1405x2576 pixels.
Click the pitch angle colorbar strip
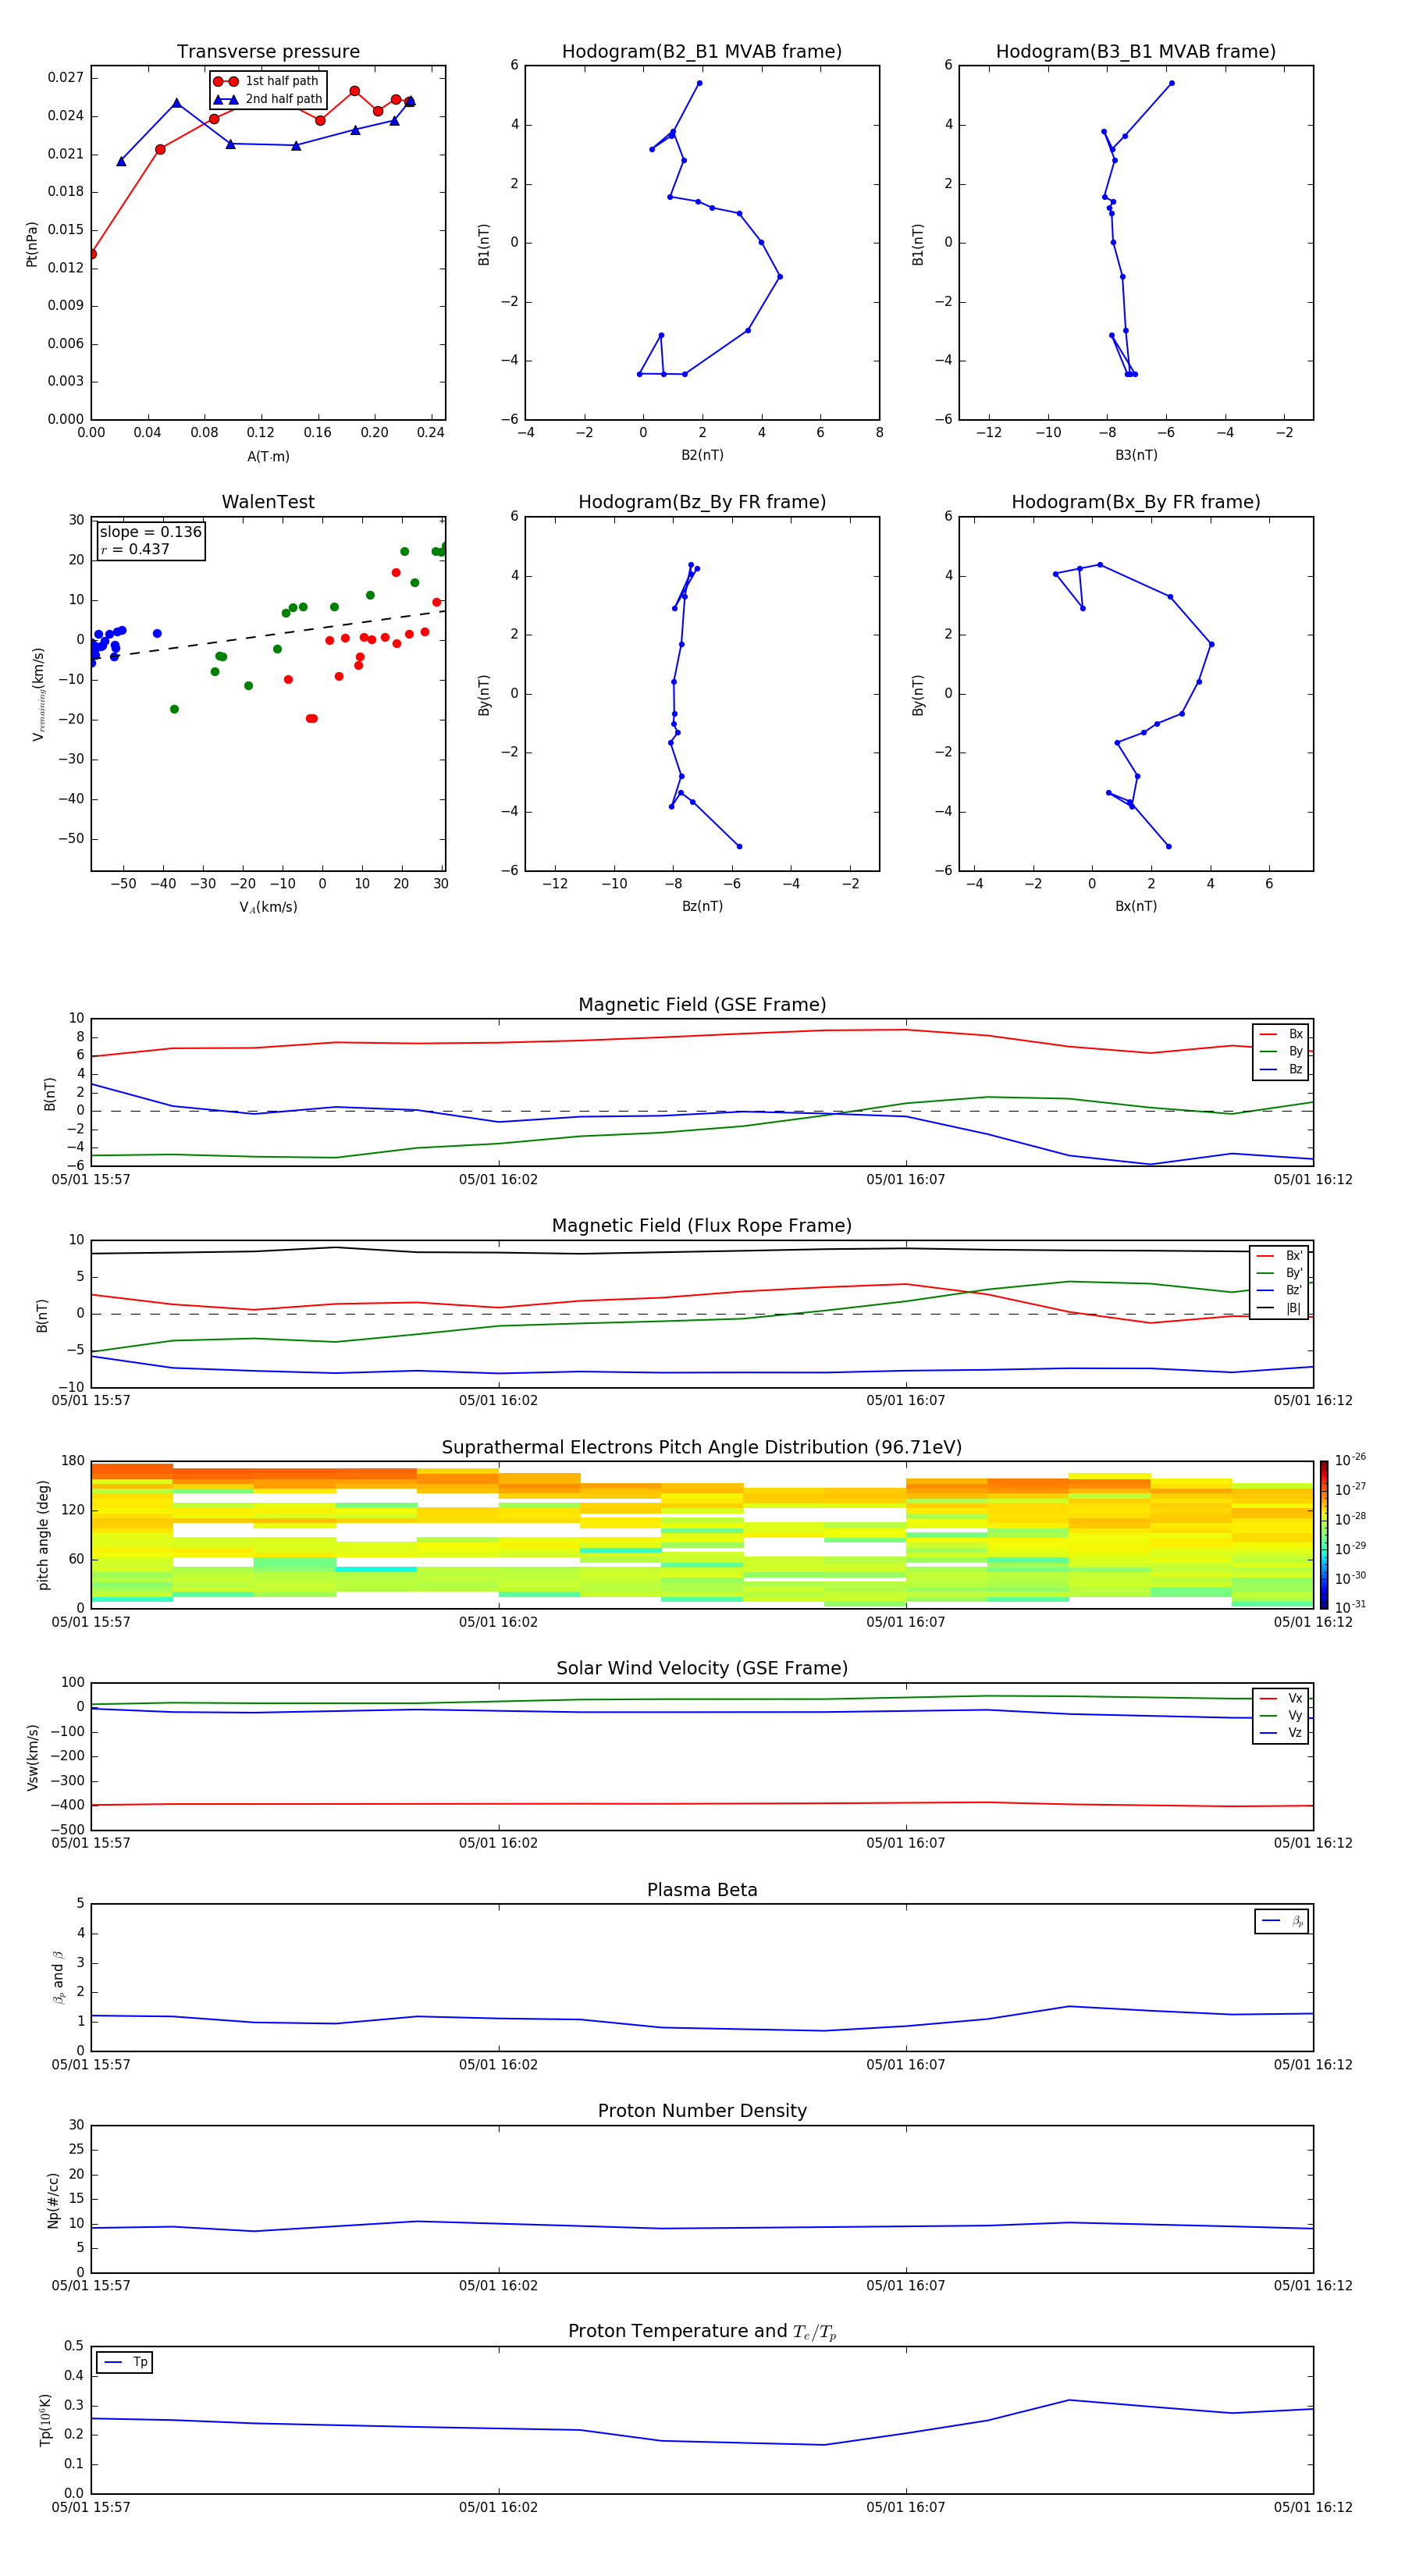tap(1324, 1534)
